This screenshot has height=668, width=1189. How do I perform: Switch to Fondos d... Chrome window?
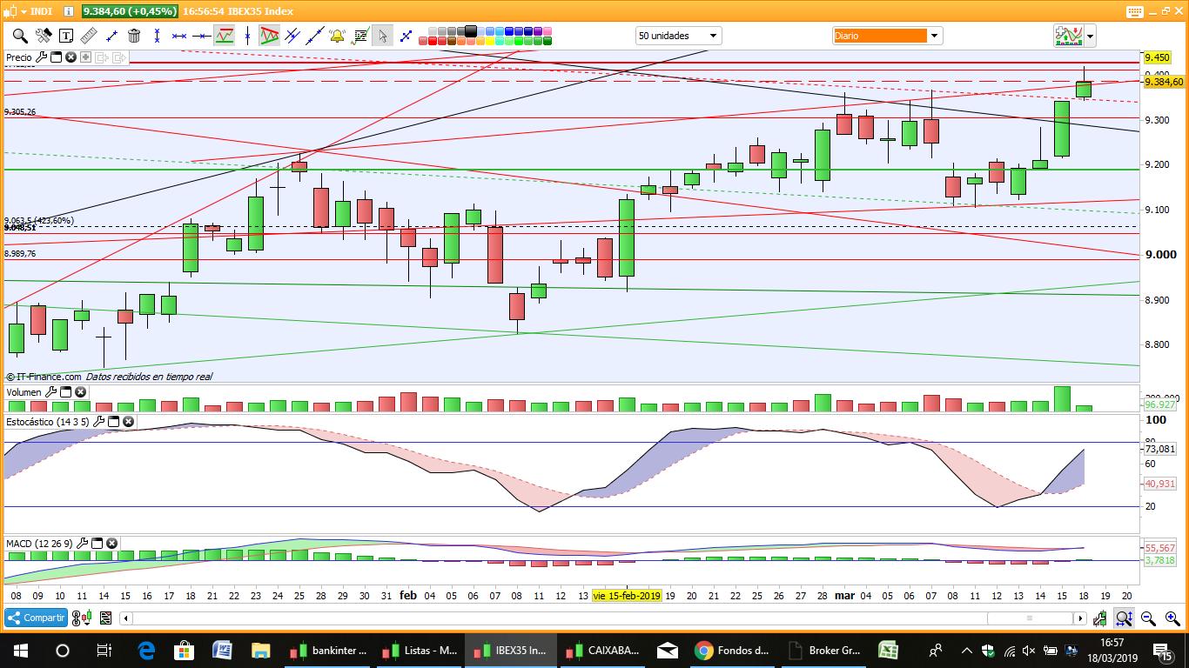(x=732, y=650)
